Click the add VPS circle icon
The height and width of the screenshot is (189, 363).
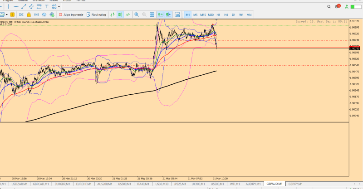pos(52,15)
